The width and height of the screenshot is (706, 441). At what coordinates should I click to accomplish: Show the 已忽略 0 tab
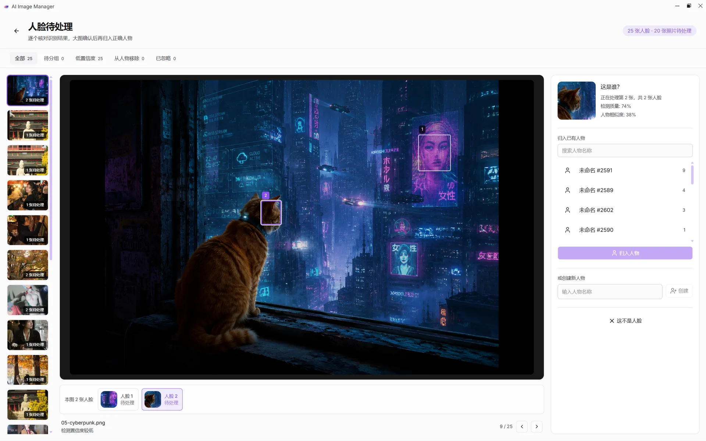(166, 58)
